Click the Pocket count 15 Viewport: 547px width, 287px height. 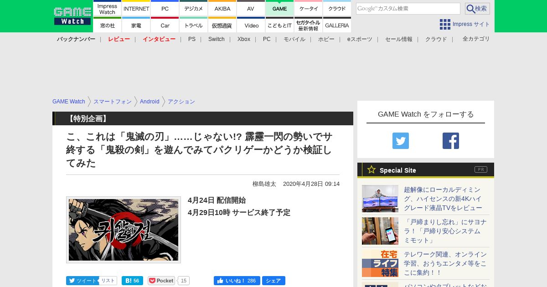[184, 281]
